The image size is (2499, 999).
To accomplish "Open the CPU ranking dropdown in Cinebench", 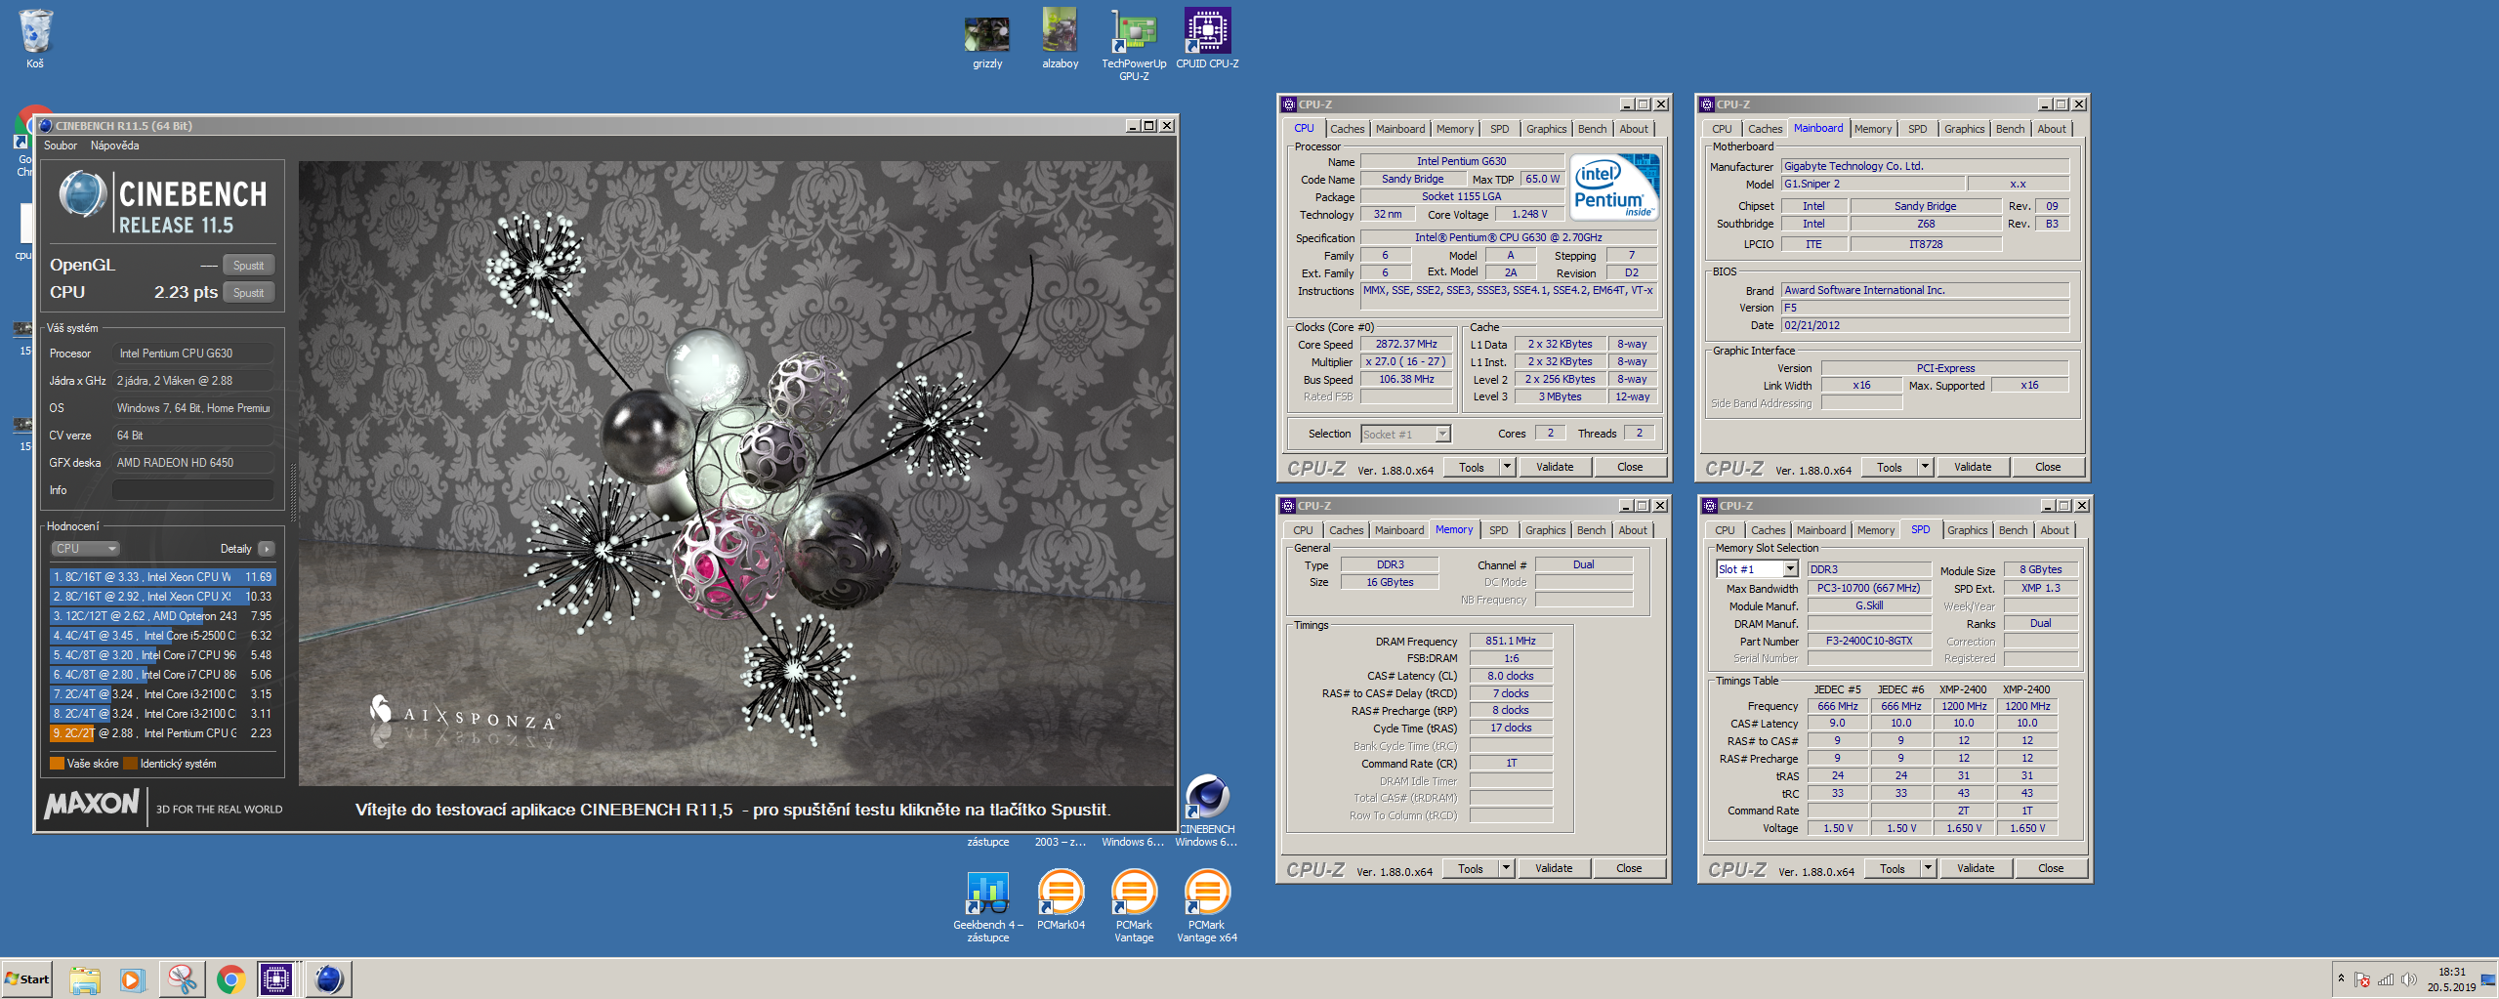I will [85, 549].
